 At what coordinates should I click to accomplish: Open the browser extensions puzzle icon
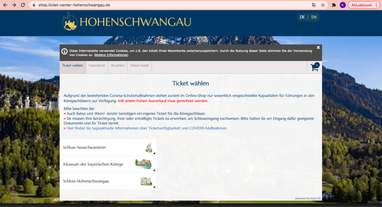tap(334, 5)
